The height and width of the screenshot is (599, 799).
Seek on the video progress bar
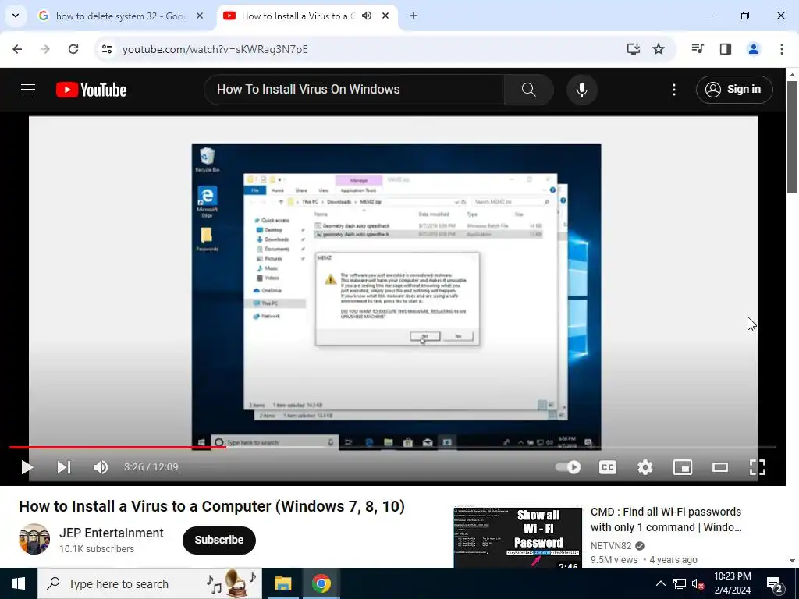click(392, 447)
